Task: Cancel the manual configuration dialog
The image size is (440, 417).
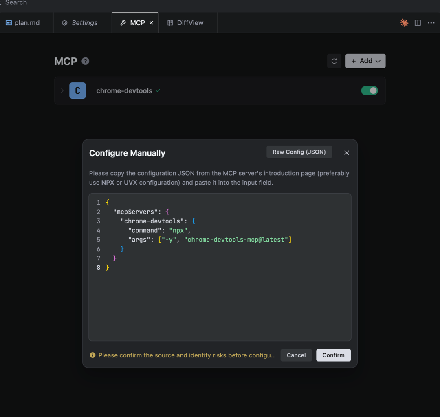Action: (296, 355)
